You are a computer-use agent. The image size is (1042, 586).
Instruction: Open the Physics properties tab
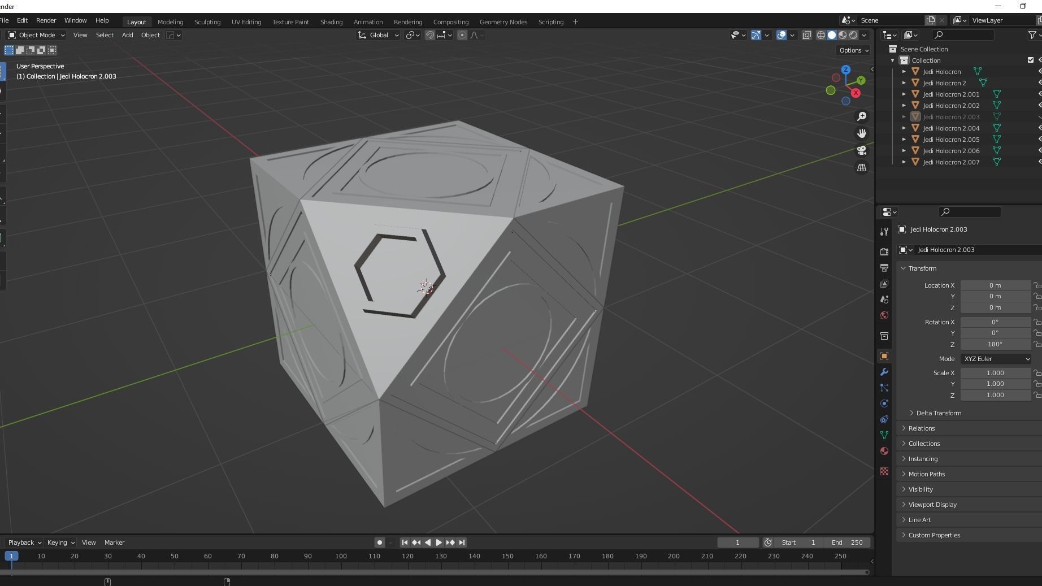884,403
